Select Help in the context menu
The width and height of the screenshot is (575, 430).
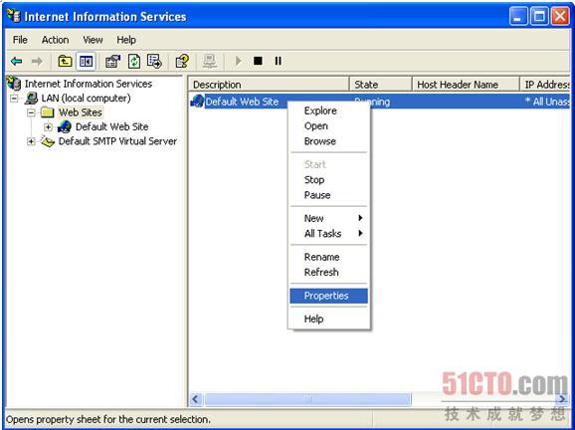coord(328,319)
